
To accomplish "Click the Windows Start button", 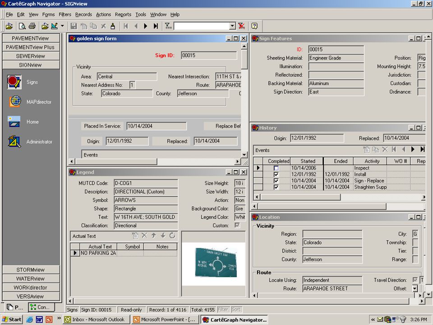I will 12,320.
